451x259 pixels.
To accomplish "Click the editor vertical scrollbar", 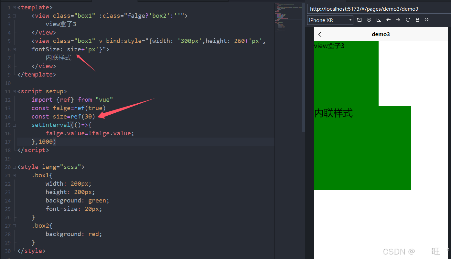I will click(303, 67).
